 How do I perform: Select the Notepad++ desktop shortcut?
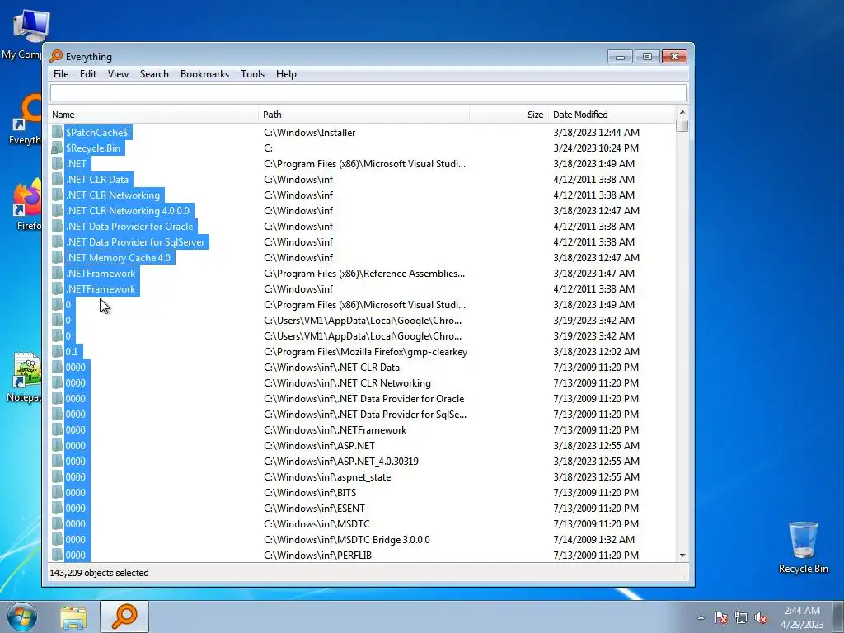click(24, 377)
